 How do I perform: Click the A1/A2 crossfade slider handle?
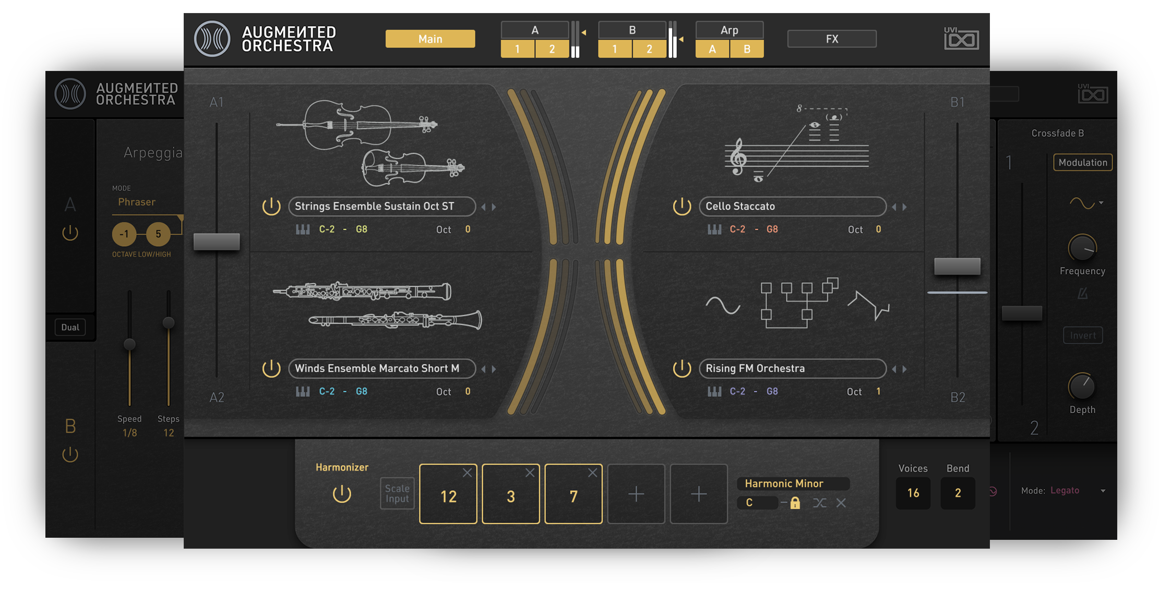217,242
